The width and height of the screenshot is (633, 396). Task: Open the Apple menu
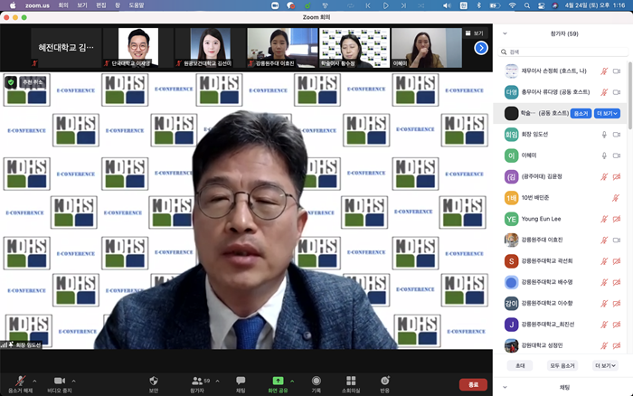13,5
